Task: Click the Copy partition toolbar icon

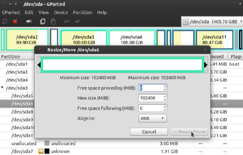Action: tap(43, 21)
